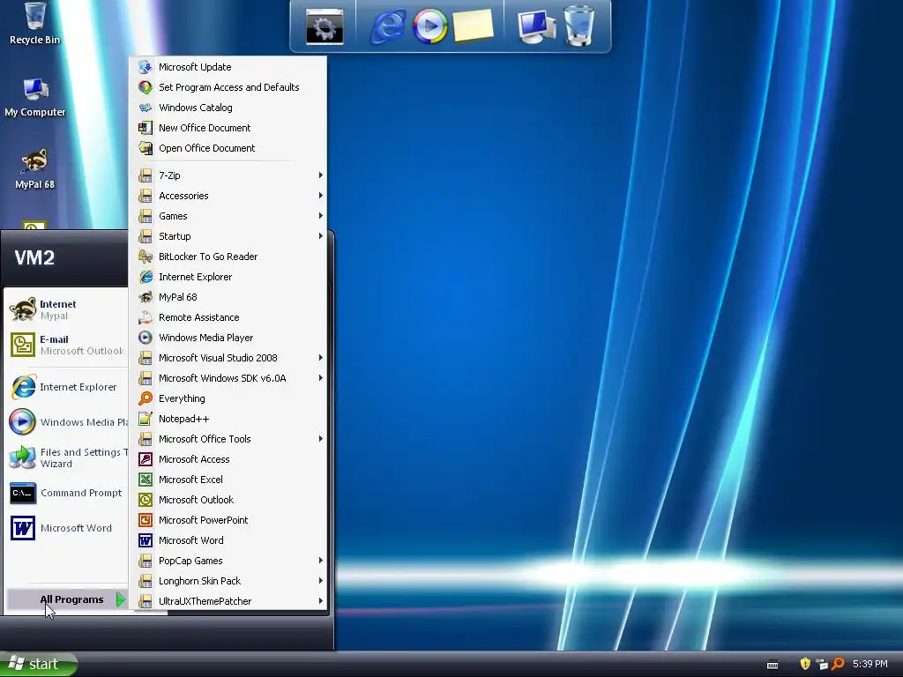The height and width of the screenshot is (677, 903).
Task: Launch Windows Media Player from the top dock
Action: (429, 26)
